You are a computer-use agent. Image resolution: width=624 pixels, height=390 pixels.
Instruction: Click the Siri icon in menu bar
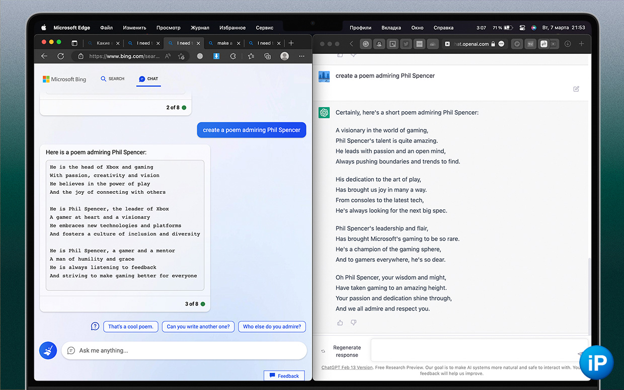point(533,28)
